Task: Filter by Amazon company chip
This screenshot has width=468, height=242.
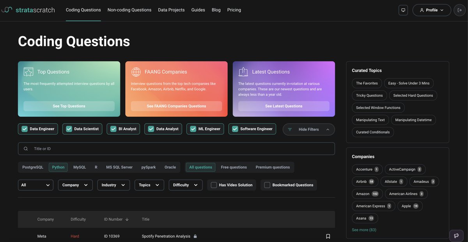Action: tap(367, 194)
